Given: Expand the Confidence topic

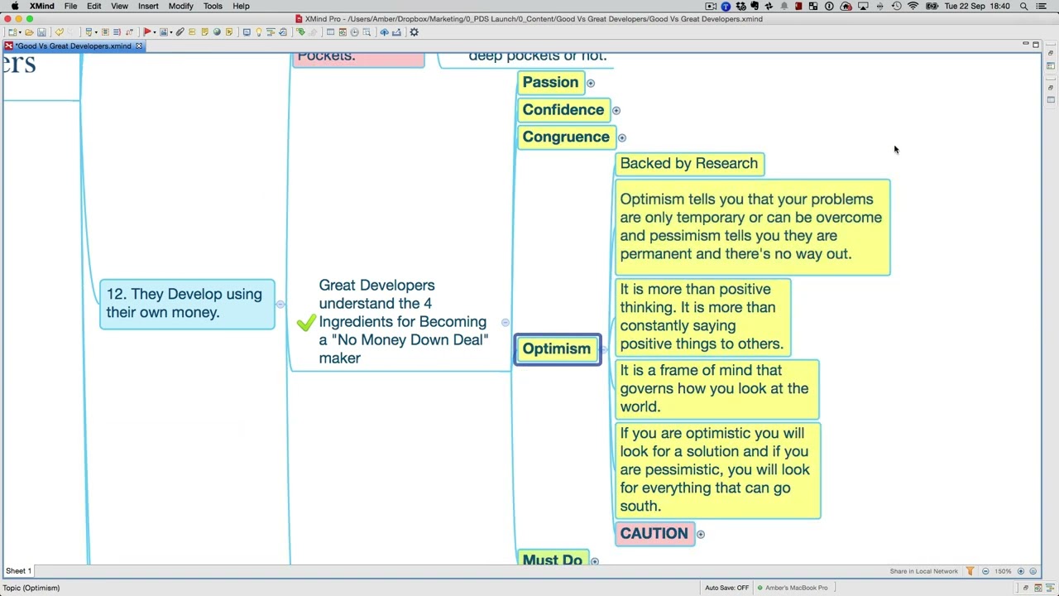Looking at the screenshot, I should tap(616, 110).
